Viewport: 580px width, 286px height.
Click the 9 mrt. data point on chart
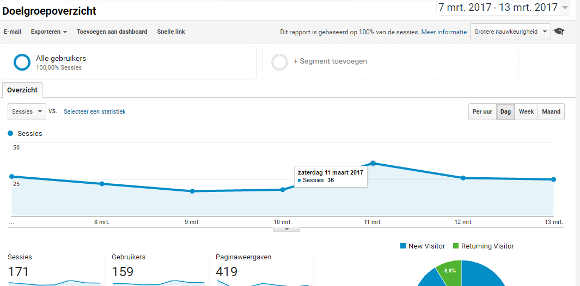(192, 191)
